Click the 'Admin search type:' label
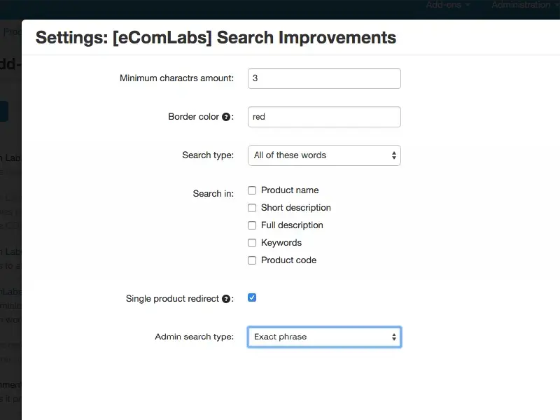Viewport: 560px width, 420px height. tap(194, 337)
